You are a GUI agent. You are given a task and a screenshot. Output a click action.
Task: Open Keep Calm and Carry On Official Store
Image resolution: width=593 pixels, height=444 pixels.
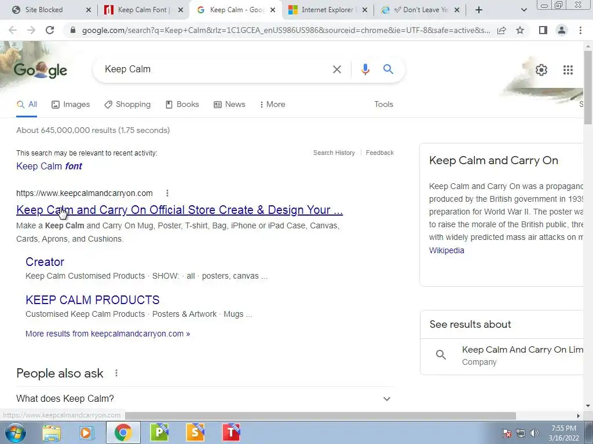180,210
